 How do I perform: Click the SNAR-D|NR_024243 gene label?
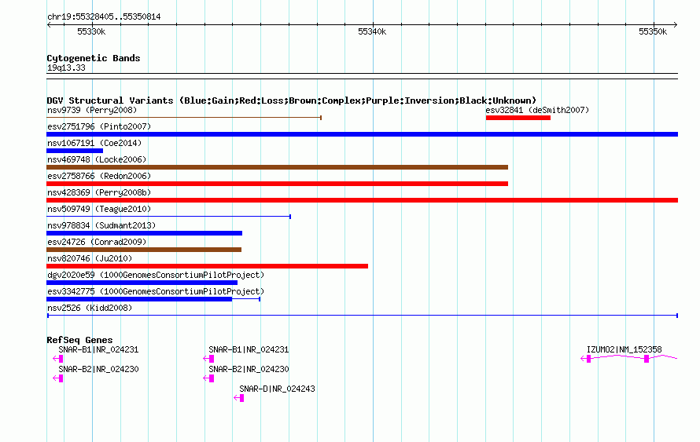(x=277, y=389)
